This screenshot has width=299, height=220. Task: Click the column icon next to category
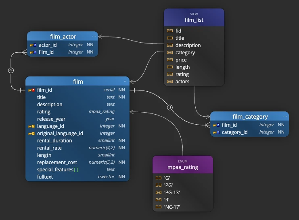(170, 52)
